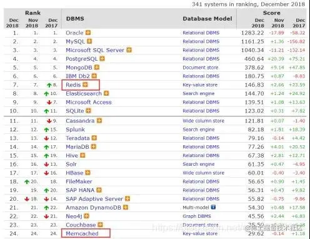The image size is (310, 239).
Task: Click the DBMS column header
Action: 75,19
